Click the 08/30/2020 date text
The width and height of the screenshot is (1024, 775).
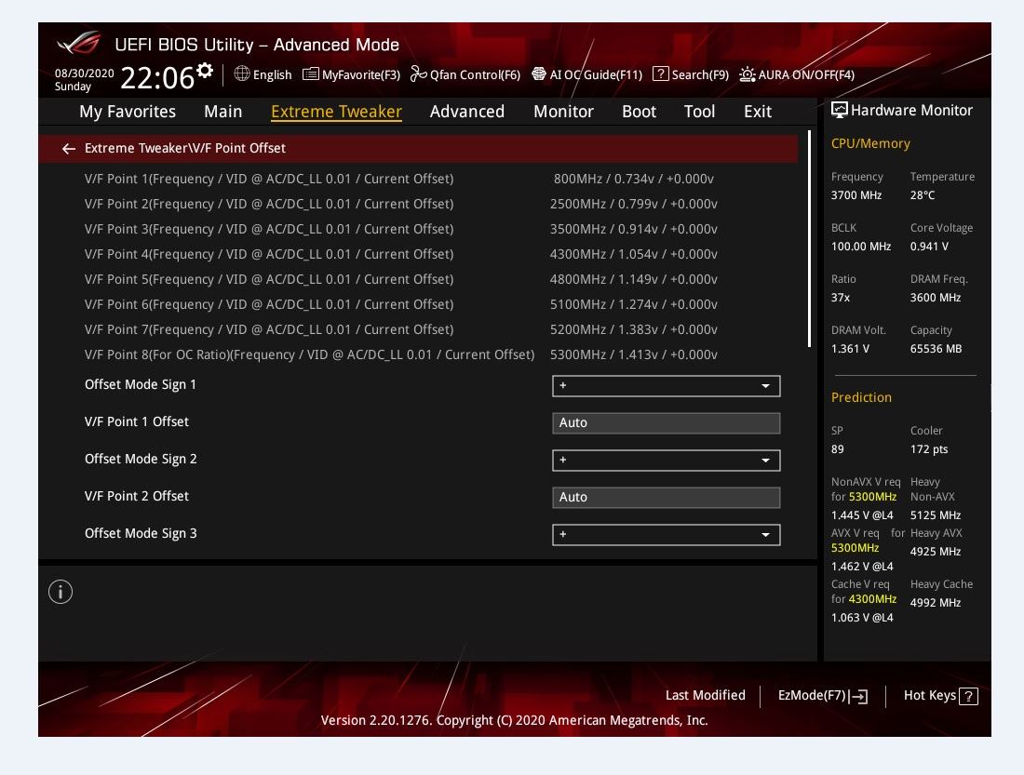[84, 73]
